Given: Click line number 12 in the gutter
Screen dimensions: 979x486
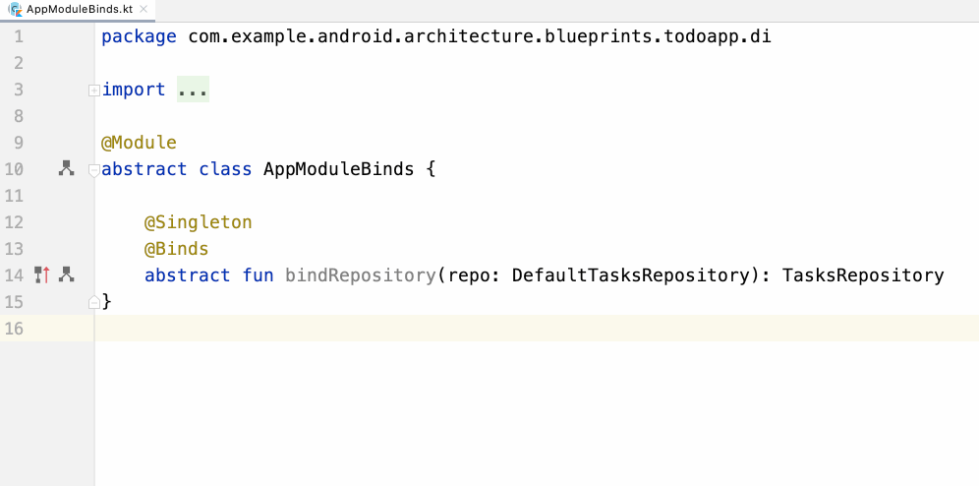Looking at the screenshot, I should tap(14, 222).
